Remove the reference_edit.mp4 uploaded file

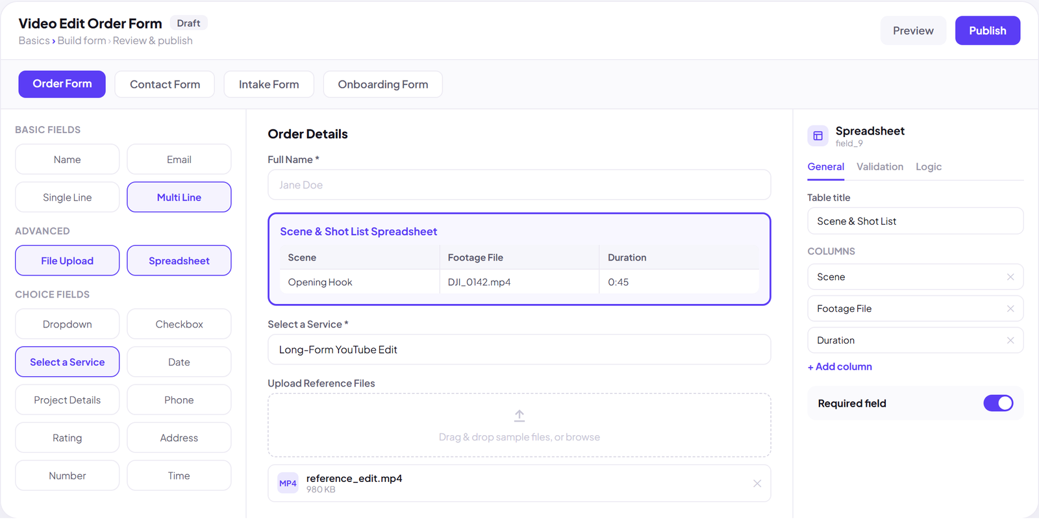click(757, 483)
